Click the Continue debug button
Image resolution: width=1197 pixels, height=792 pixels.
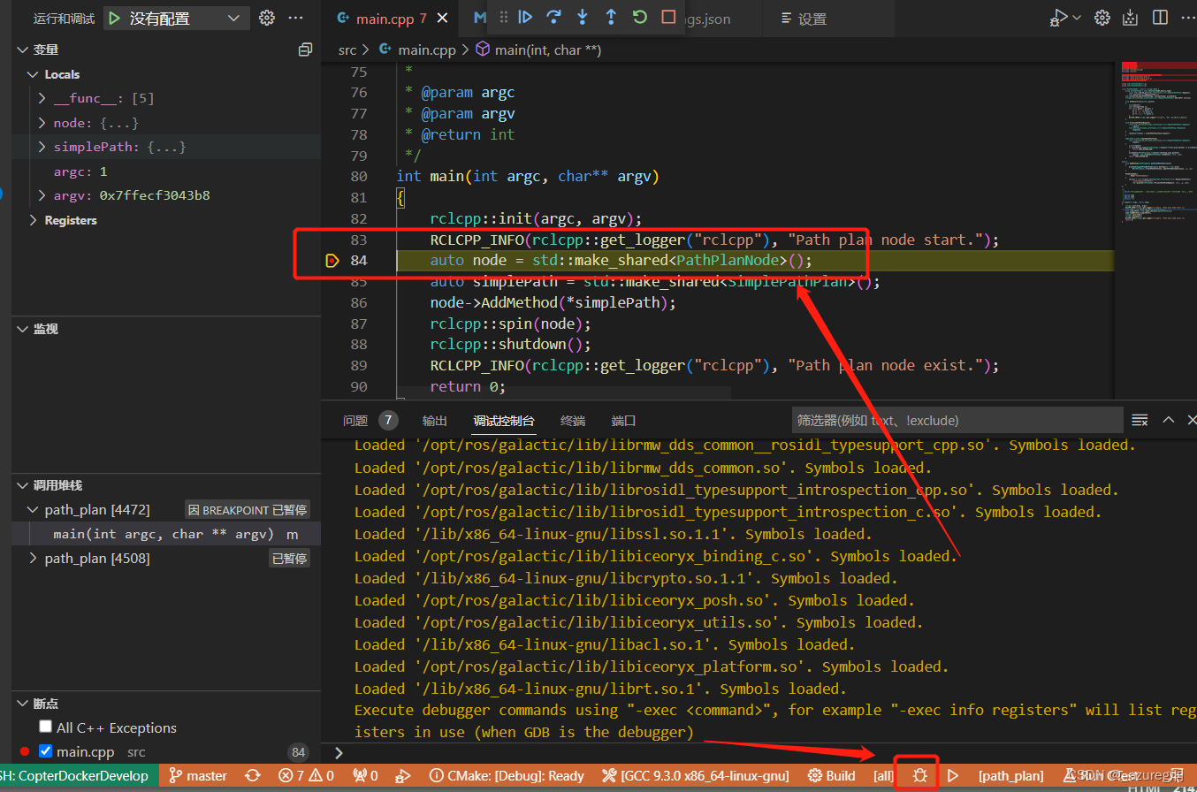point(525,17)
